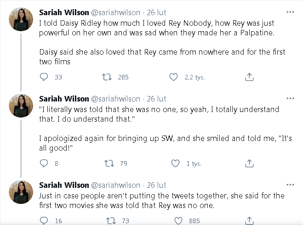Image resolution: width=303 pixels, height=225 pixels.
Task: Open the 26 lut timestamp of the third tweet
Action: pos(156,185)
